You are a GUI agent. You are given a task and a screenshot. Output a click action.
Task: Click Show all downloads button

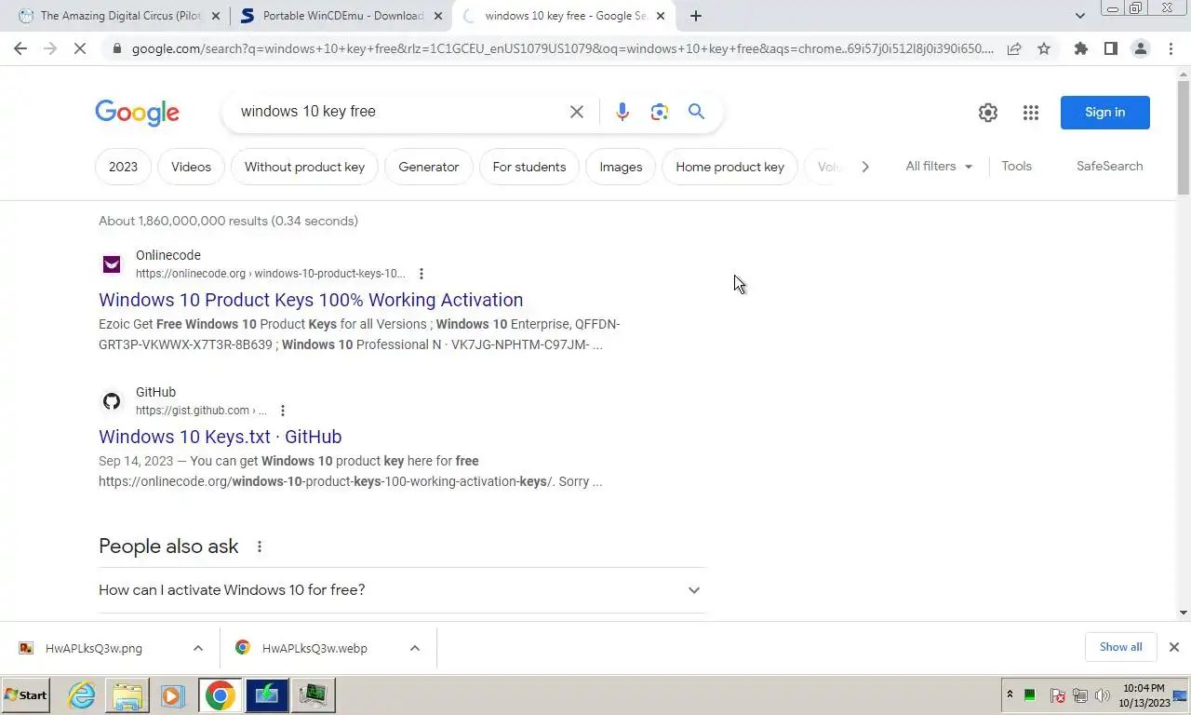tap(1120, 647)
